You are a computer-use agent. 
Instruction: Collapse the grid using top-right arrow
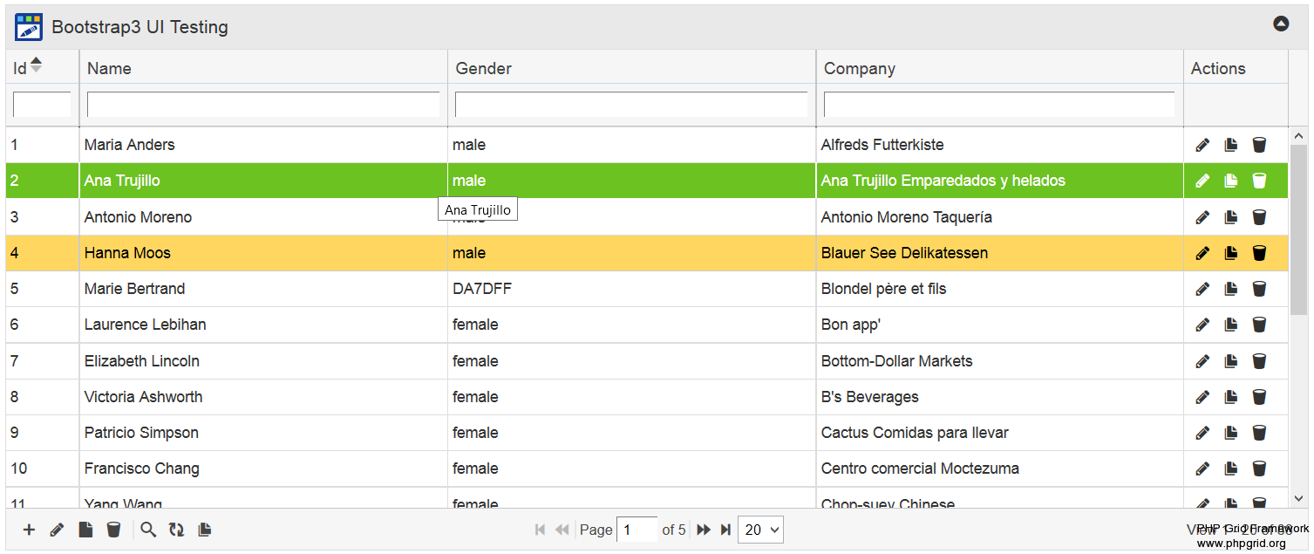tap(1281, 24)
